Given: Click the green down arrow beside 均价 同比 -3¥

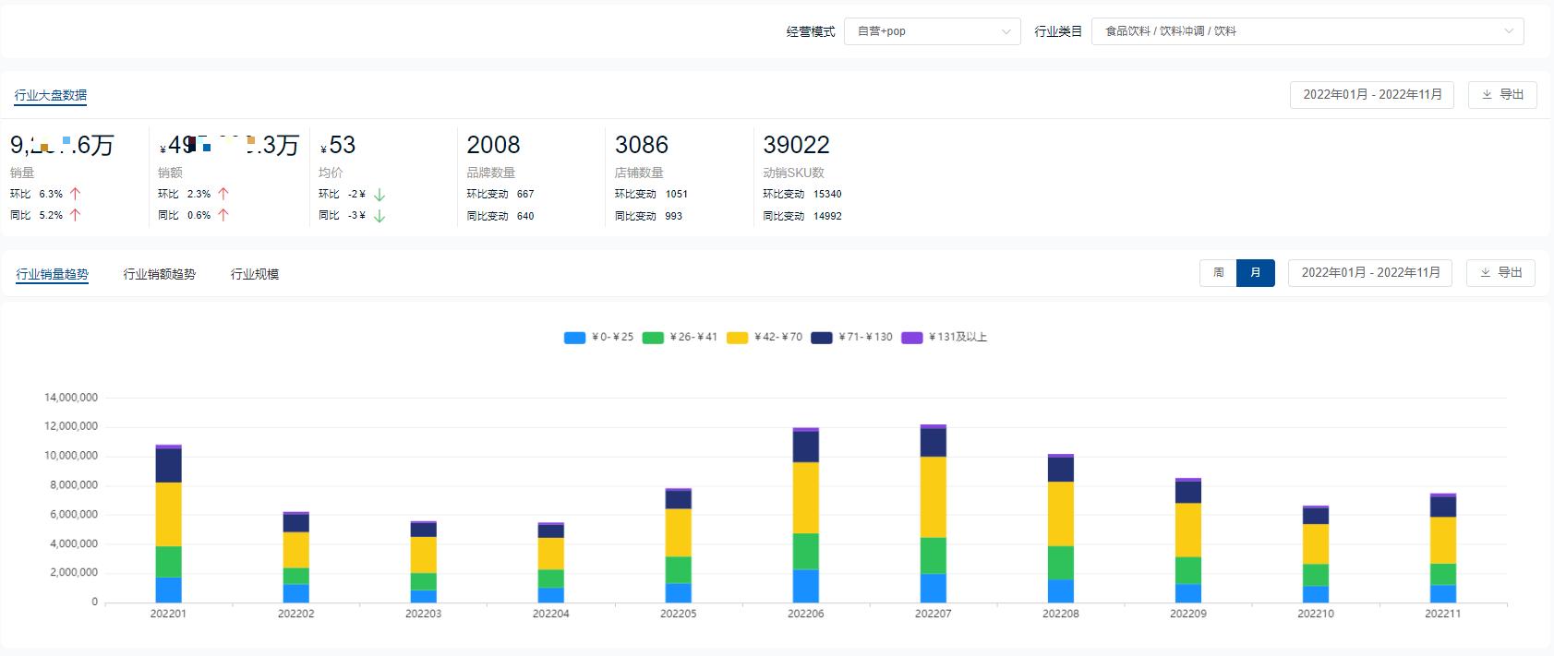Looking at the screenshot, I should tap(379, 216).
